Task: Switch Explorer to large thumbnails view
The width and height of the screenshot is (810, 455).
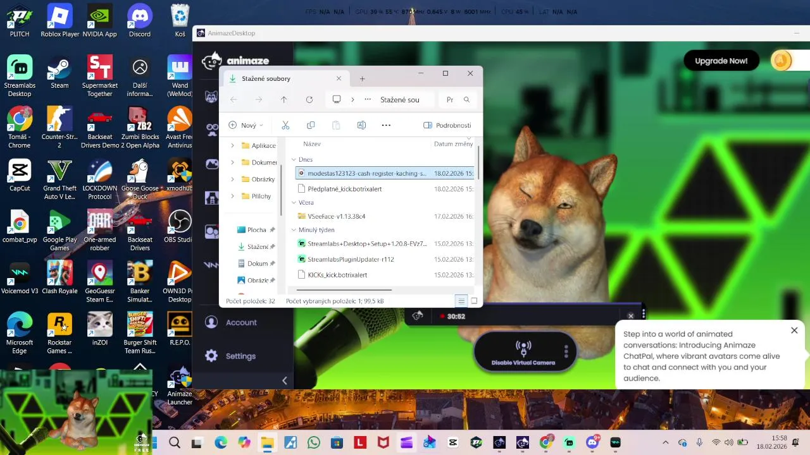Action: (x=474, y=301)
